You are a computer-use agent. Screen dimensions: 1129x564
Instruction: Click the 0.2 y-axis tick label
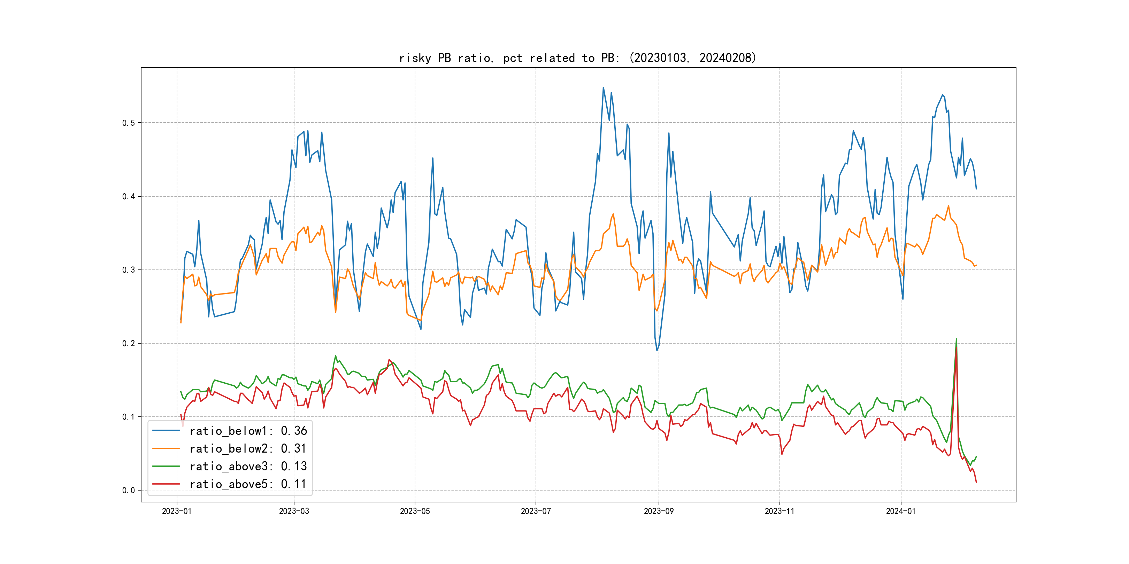129,344
